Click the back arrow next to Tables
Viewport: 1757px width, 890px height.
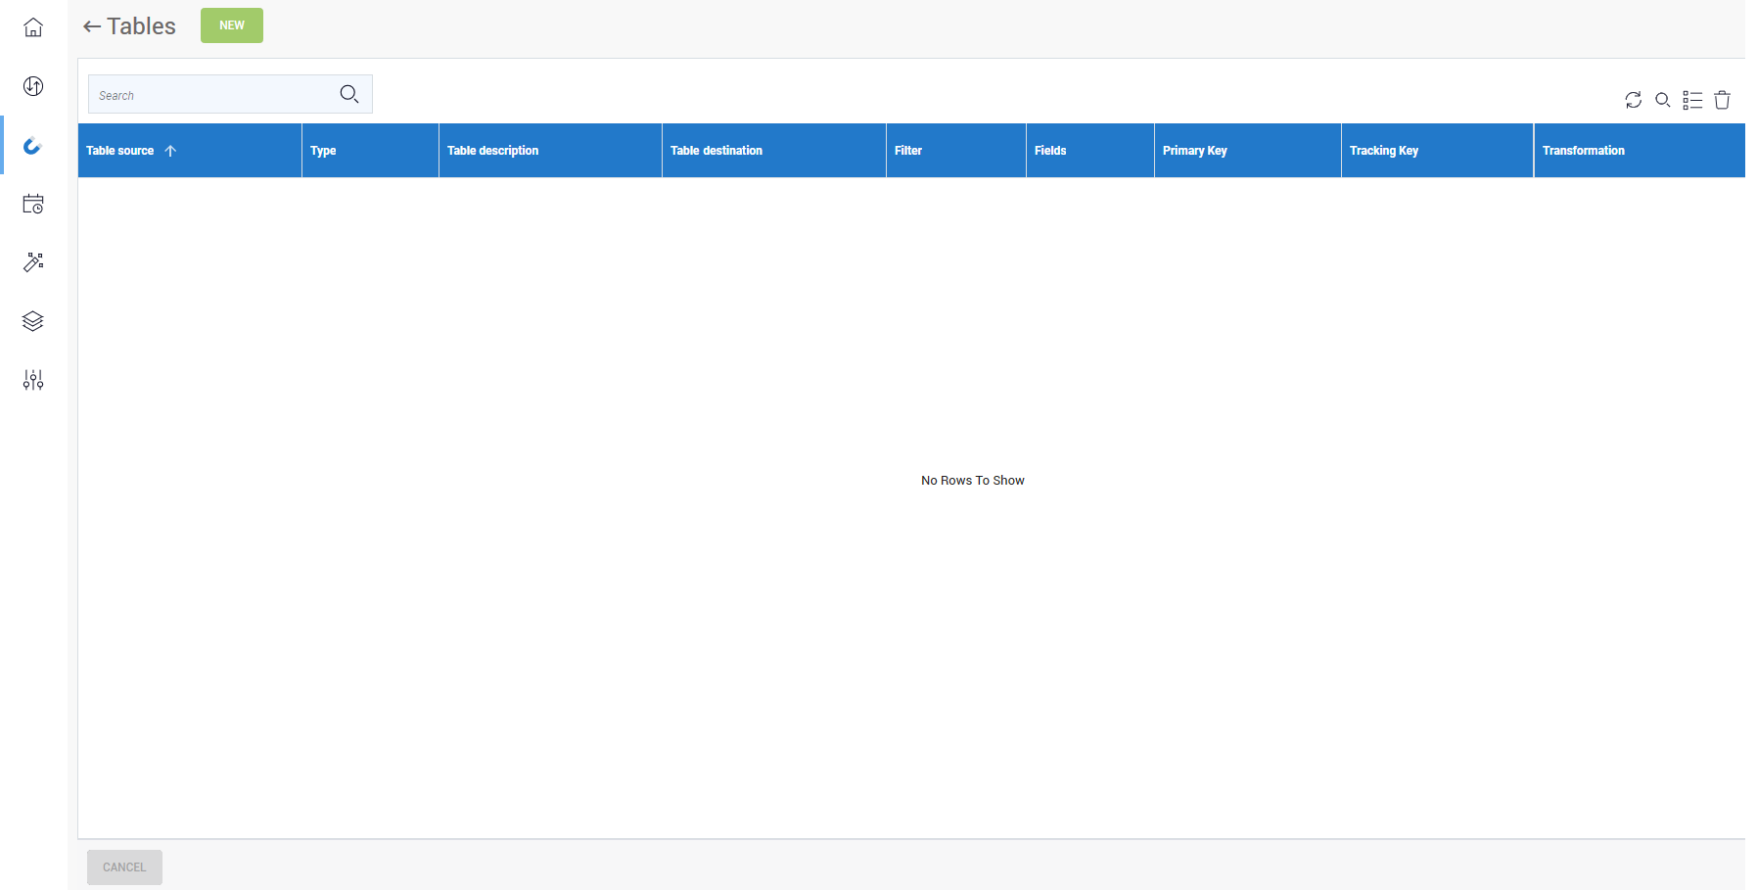[x=91, y=25]
